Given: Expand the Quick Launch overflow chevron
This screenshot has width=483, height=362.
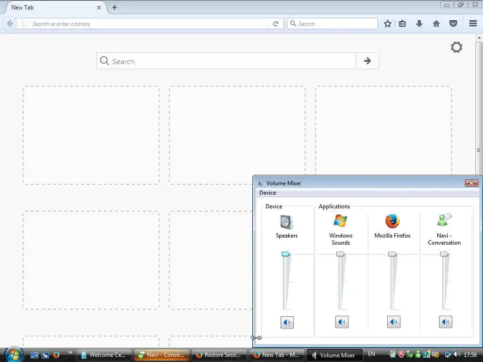Looking at the screenshot, I should coord(70,353).
